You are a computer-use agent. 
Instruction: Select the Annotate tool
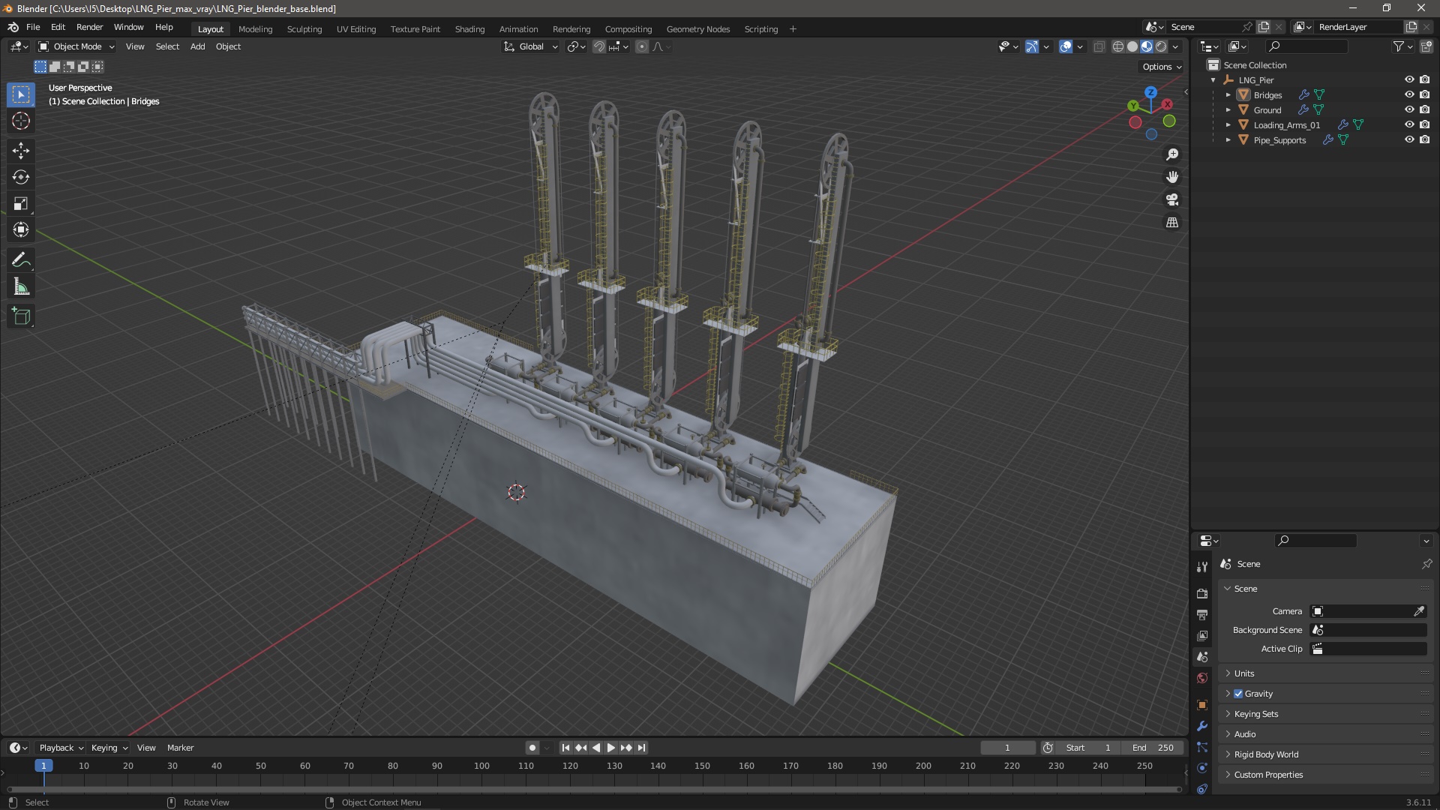click(21, 260)
